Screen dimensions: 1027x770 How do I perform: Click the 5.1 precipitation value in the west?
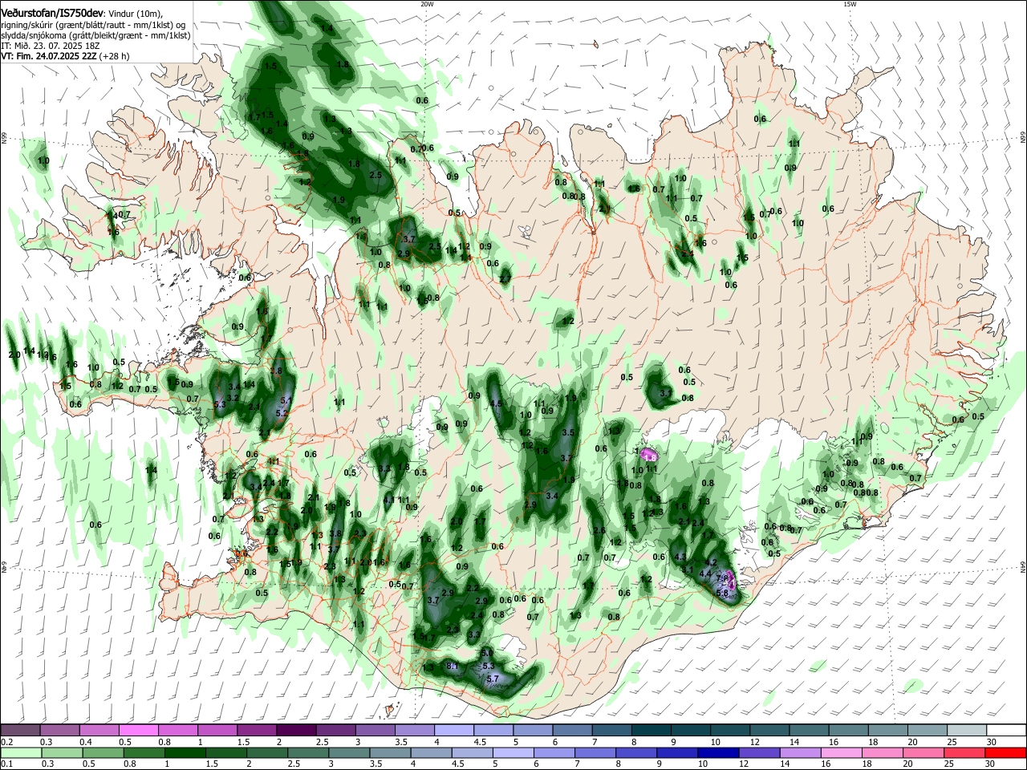pos(286,400)
